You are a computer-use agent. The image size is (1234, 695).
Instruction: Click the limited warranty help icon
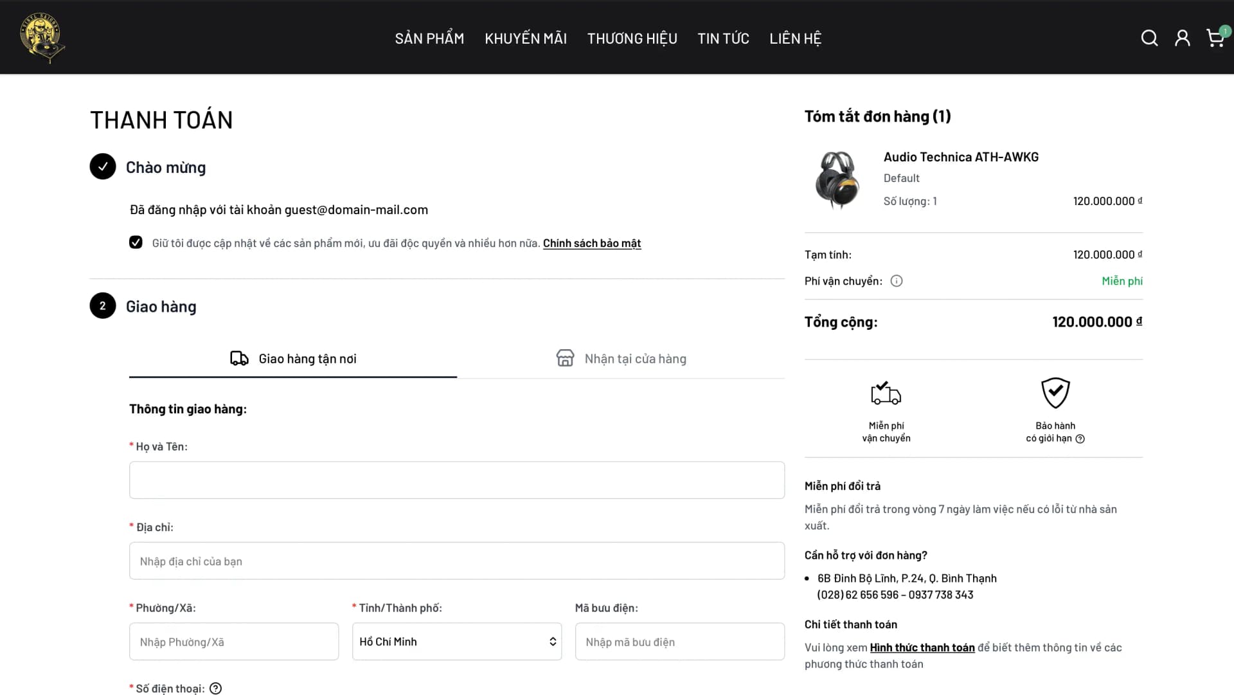(x=1080, y=439)
